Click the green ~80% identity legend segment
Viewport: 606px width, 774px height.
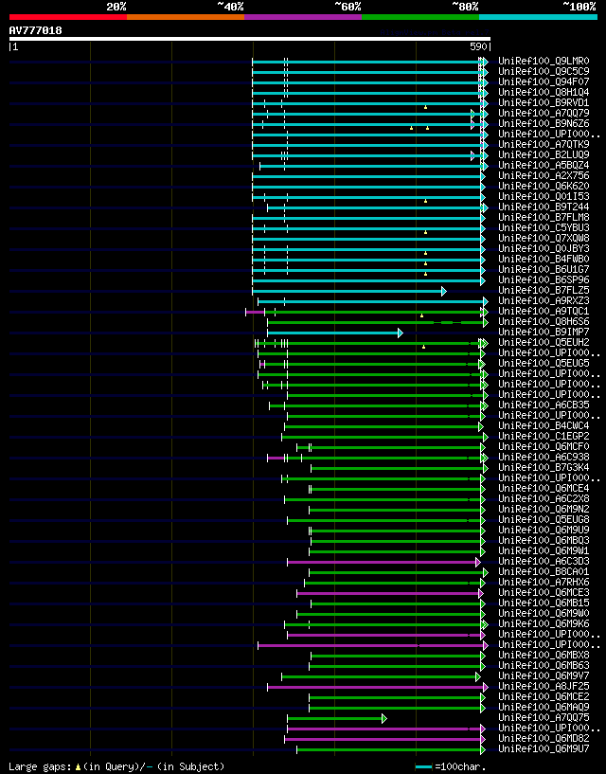[420, 17]
